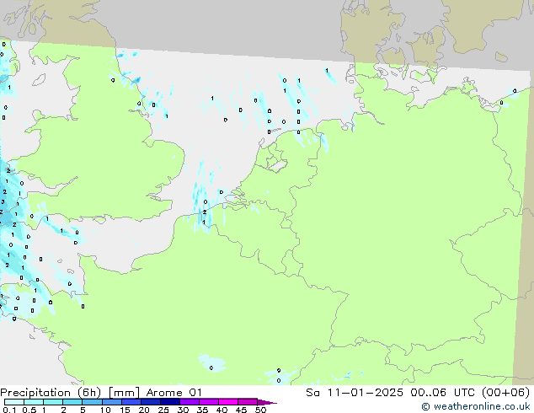This screenshot has height=413, width=534.
Task: Open the weatheronline.co.uk copyright link
Action: (x=476, y=406)
